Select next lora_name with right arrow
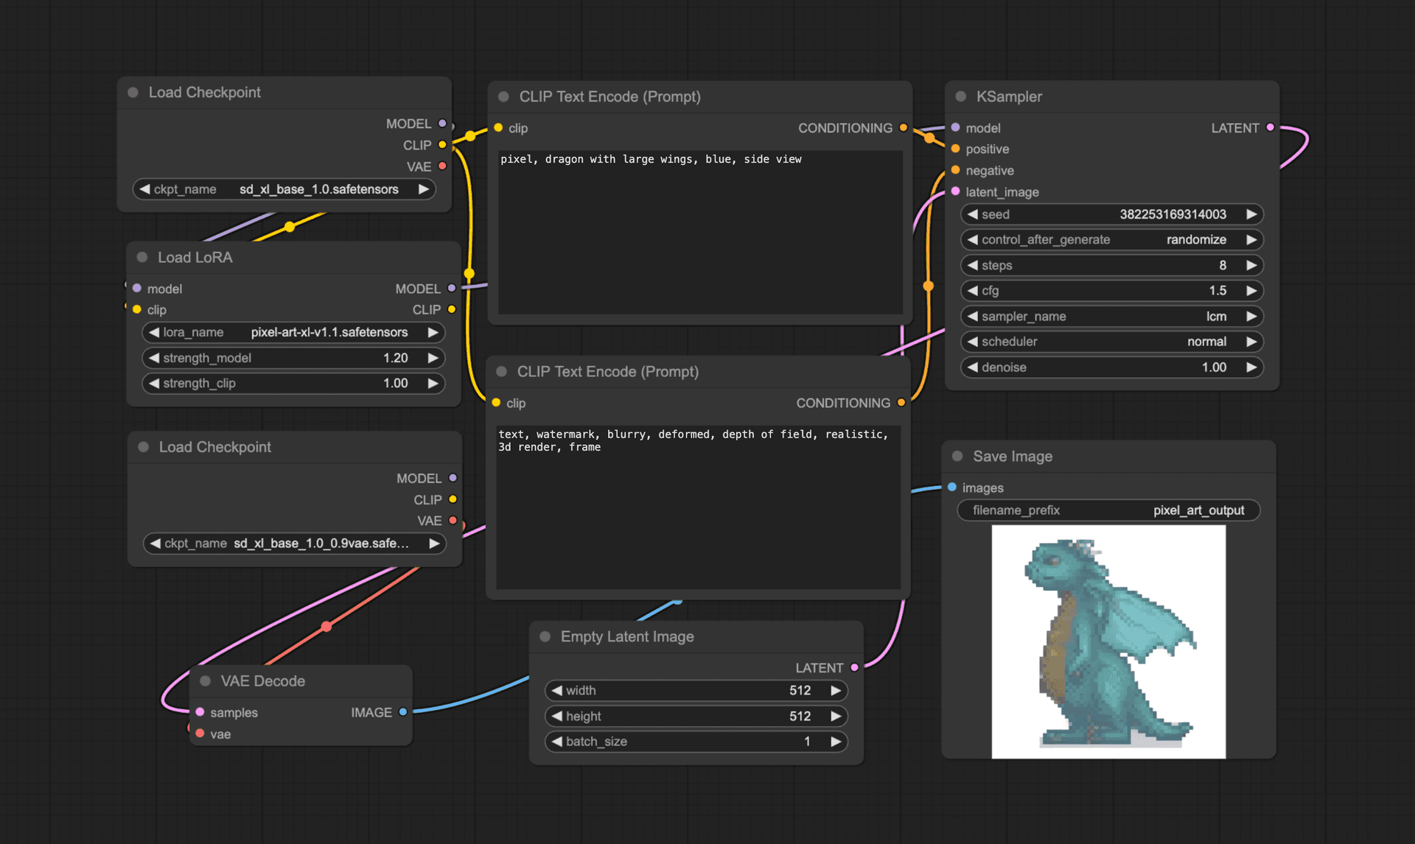This screenshot has height=844, width=1415. 433,332
